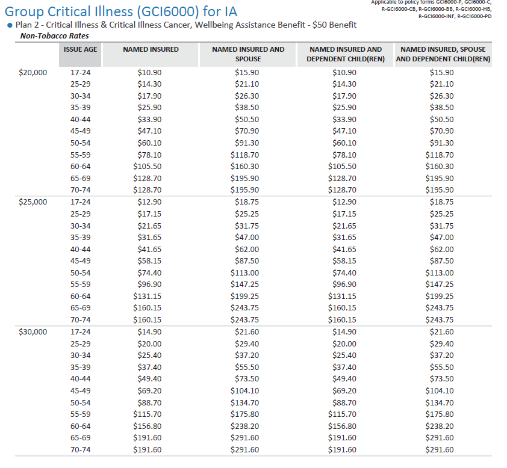Click the $20,000 coverage amount label

click(x=33, y=72)
